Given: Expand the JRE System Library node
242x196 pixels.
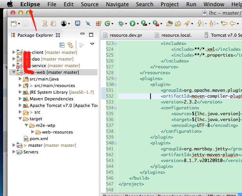Looking at the screenshot, I should pos(20,92).
